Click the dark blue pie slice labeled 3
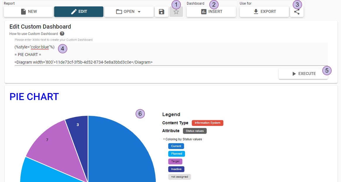The image size is (341, 182). [78, 128]
